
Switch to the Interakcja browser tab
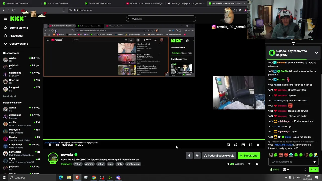point(186,3)
